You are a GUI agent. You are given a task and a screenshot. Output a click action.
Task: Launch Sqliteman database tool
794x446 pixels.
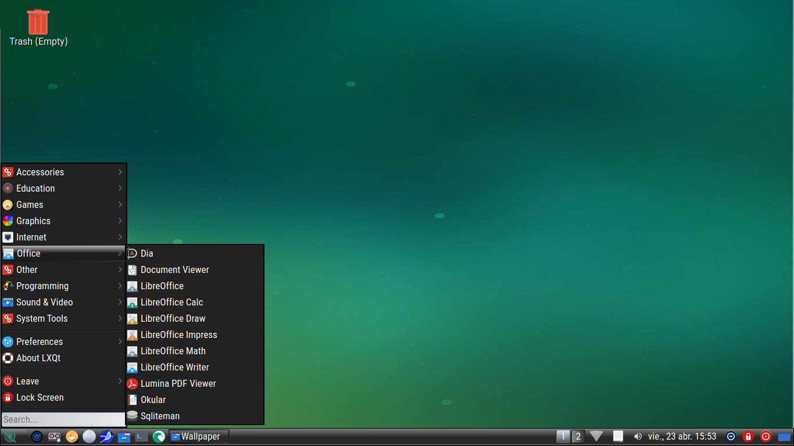coord(195,416)
